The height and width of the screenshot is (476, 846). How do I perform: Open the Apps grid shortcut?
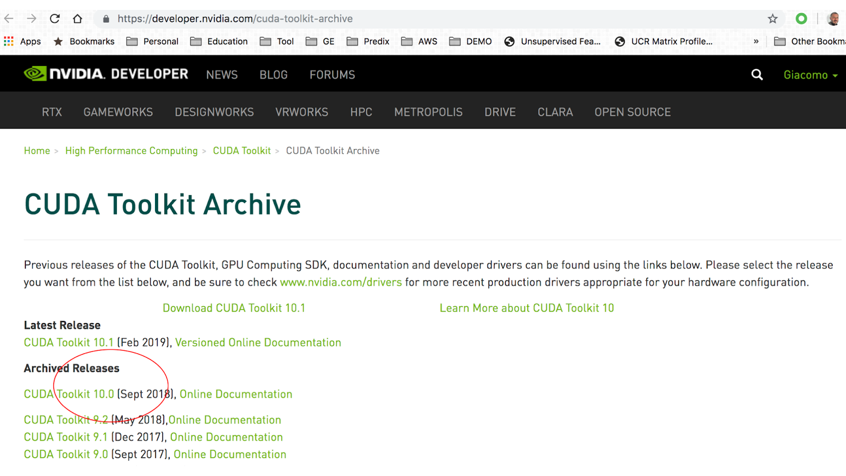tap(22, 41)
